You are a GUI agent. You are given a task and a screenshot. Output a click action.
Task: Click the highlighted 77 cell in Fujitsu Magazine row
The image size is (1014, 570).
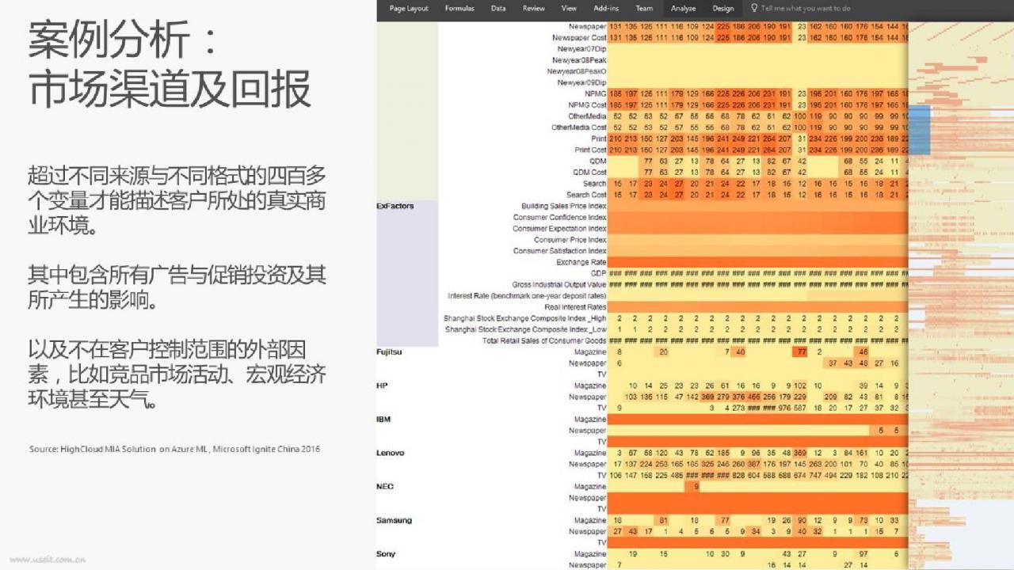click(x=801, y=352)
